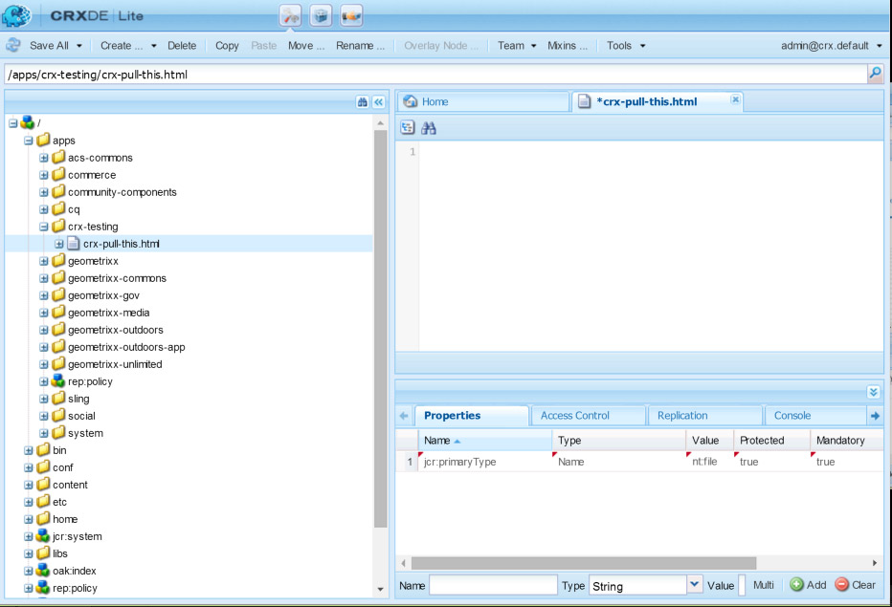The height and width of the screenshot is (607, 892).
Task: Open the Type dropdown arrow
Action: pyautogui.click(x=694, y=584)
